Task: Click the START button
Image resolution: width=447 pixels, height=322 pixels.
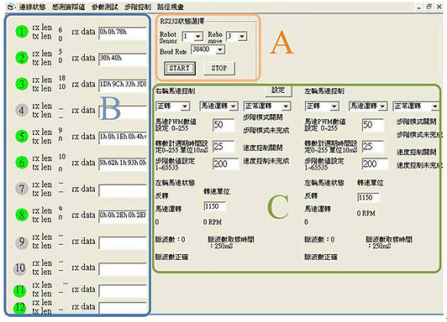Action: [180, 68]
